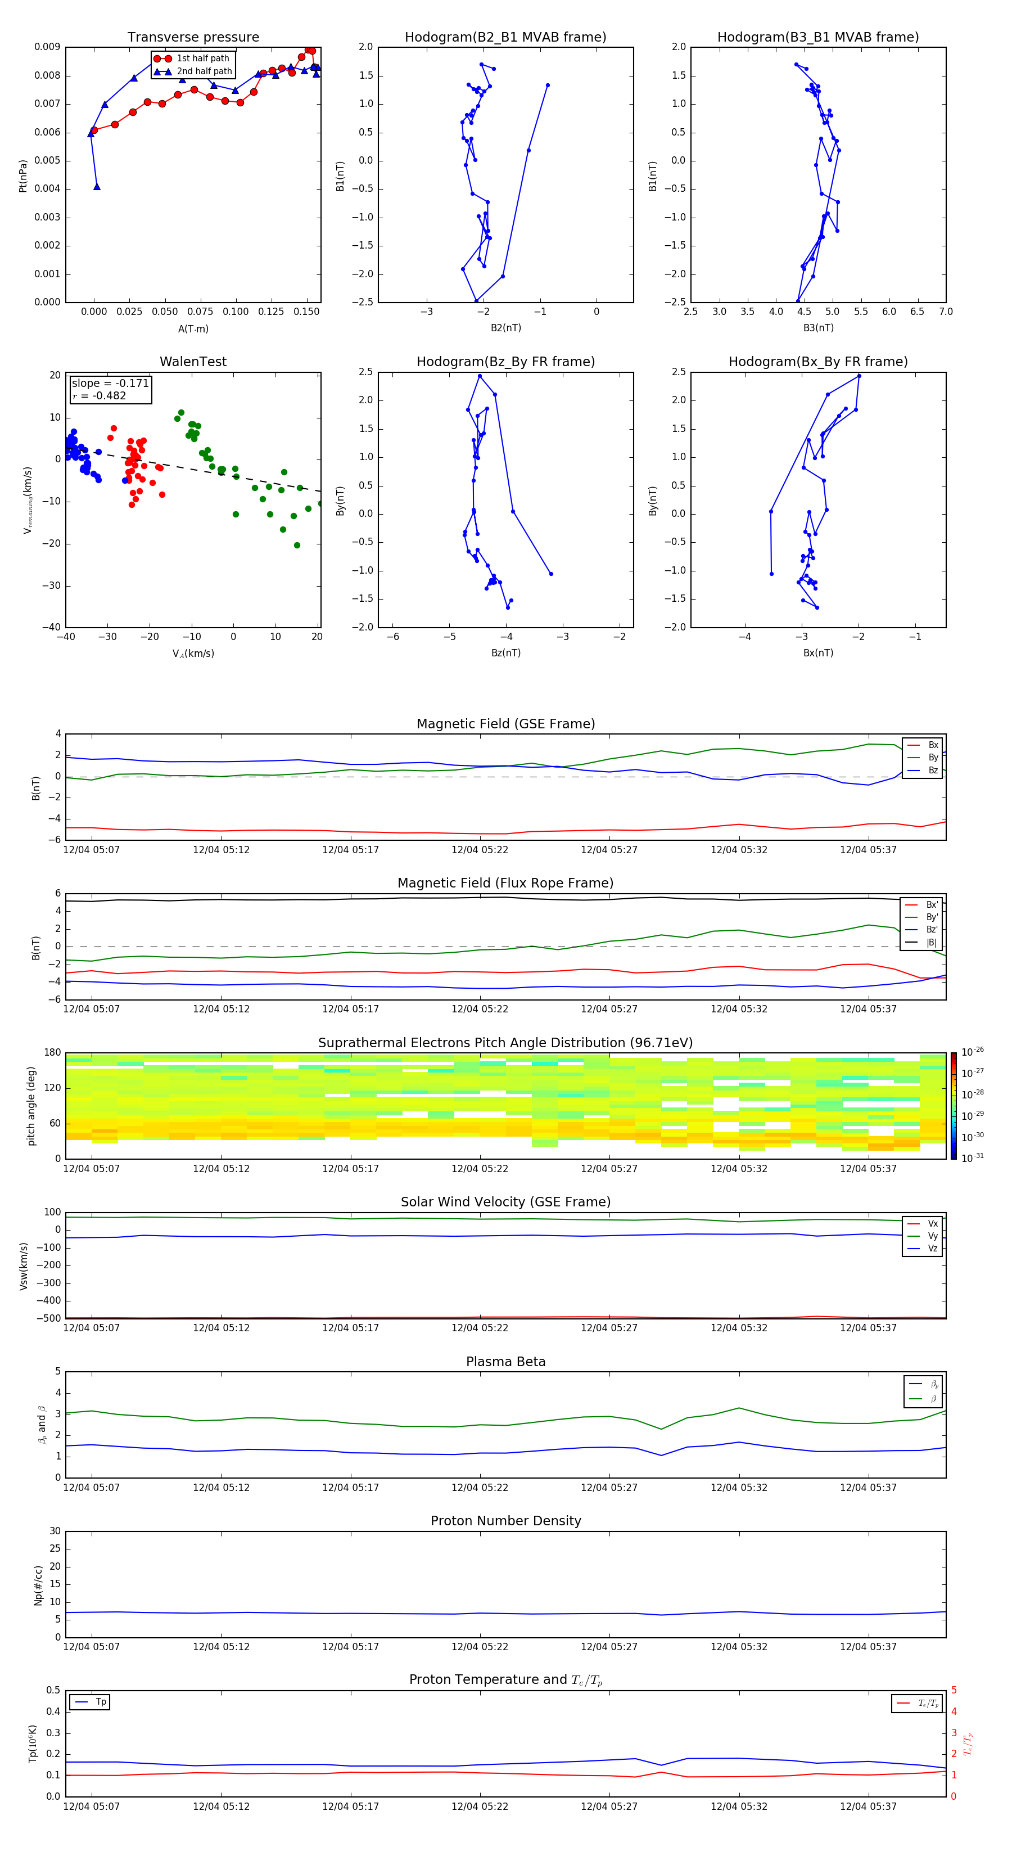Click the Bx legend entry in GSE panel
The height and width of the screenshot is (1856, 1012).
click(x=923, y=745)
